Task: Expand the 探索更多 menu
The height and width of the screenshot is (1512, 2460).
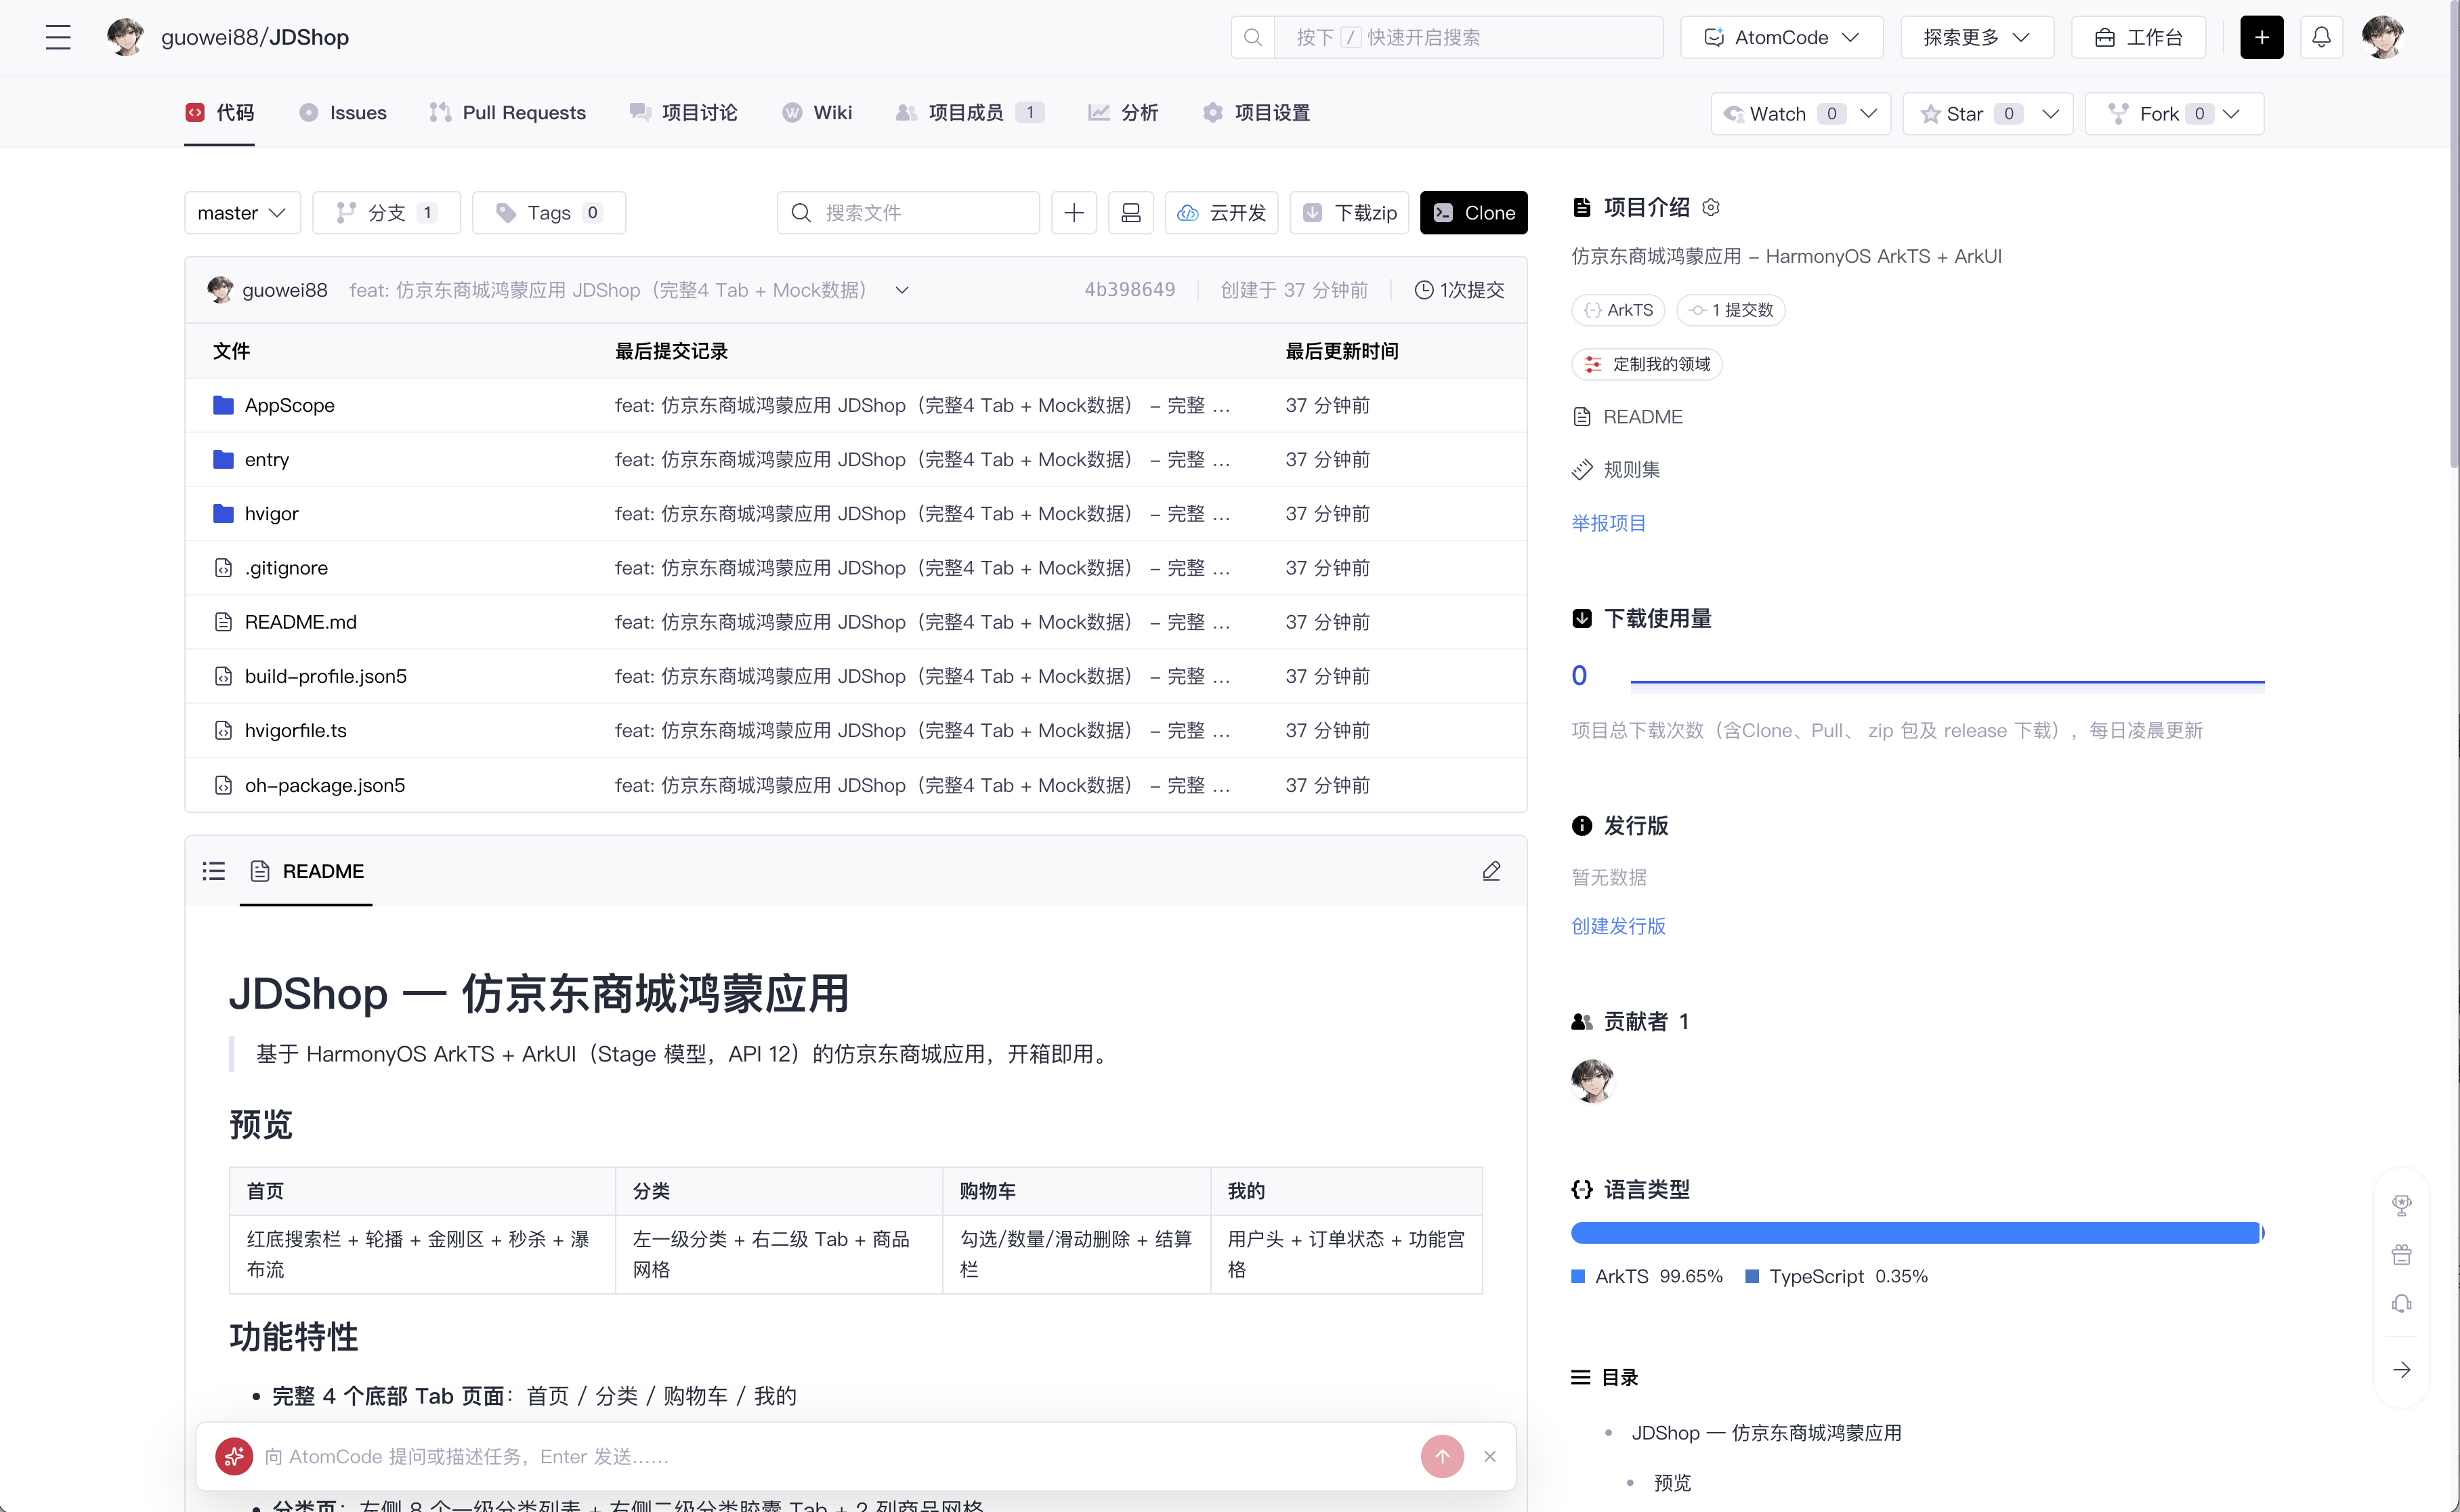Action: tap(1976, 37)
